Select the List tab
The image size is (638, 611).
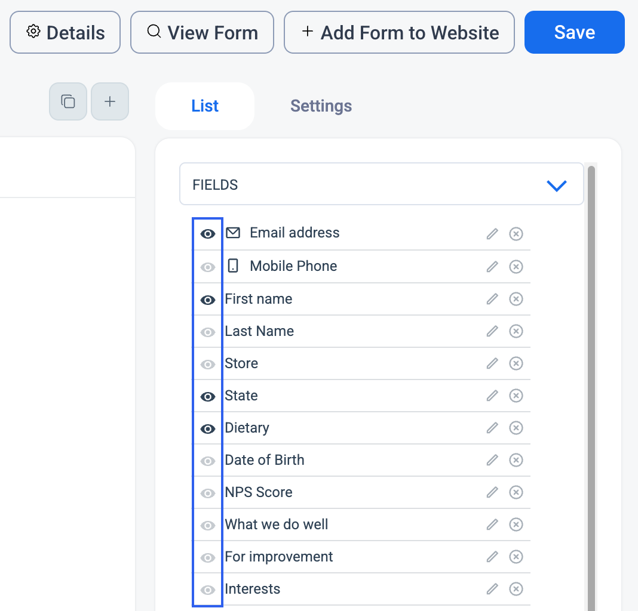click(x=205, y=106)
